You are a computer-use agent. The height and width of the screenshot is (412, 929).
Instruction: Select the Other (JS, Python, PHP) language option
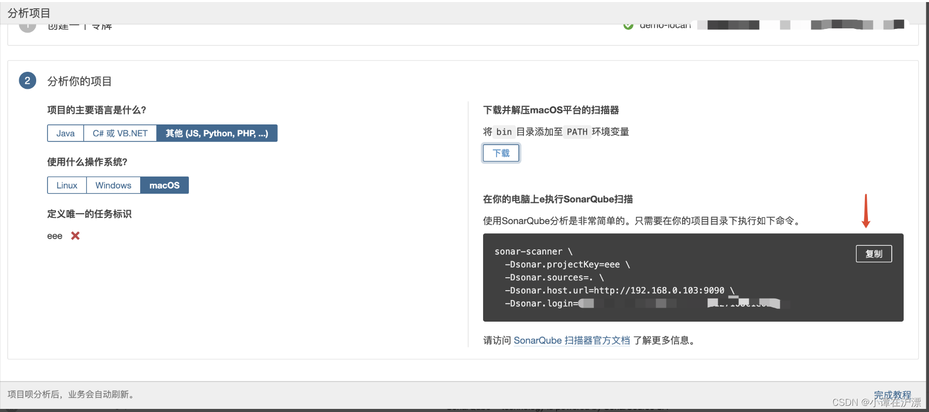pyautogui.click(x=217, y=133)
